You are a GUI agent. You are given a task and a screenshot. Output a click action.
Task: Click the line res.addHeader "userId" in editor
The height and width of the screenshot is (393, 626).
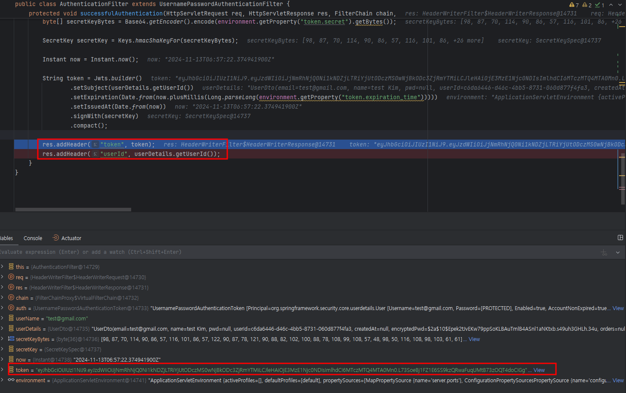(x=131, y=154)
